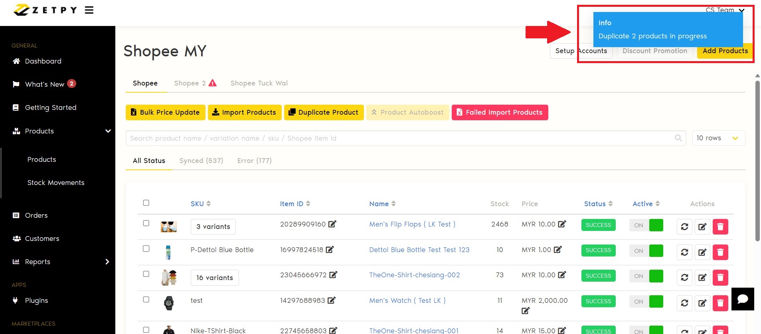The width and height of the screenshot is (761, 334).
Task: Edit the TheOne-Shirt-chesiang-002 product row
Action: tap(702, 277)
